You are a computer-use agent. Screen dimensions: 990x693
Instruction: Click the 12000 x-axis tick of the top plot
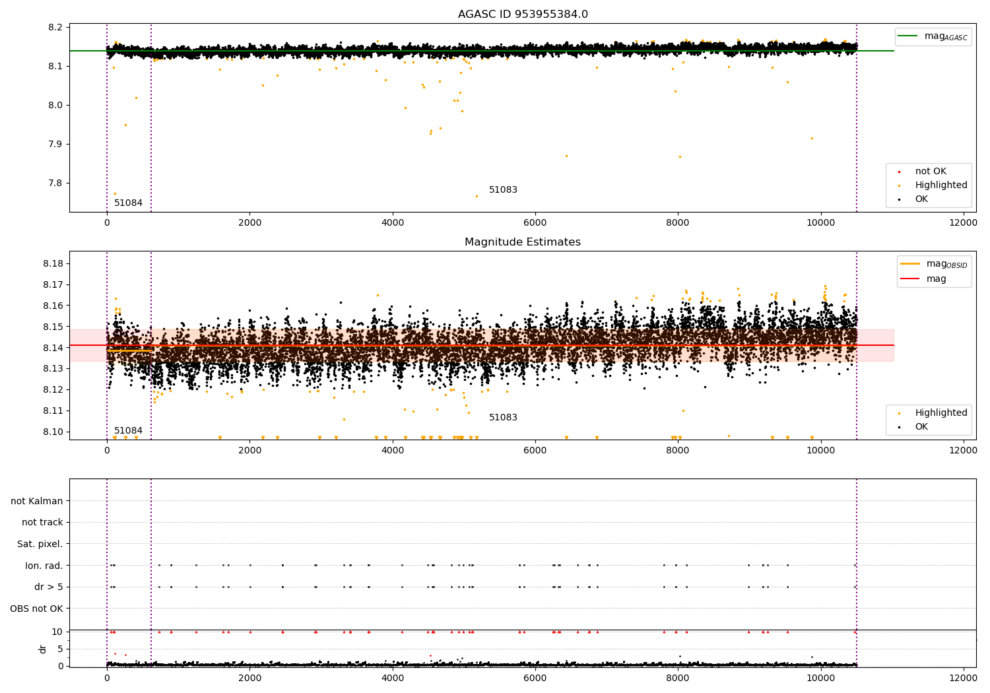pos(964,223)
